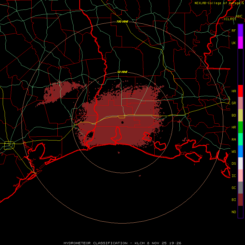This screenshot has width=245, height=245.
Task: Click the HA legend label
Action: click(234, 91)
